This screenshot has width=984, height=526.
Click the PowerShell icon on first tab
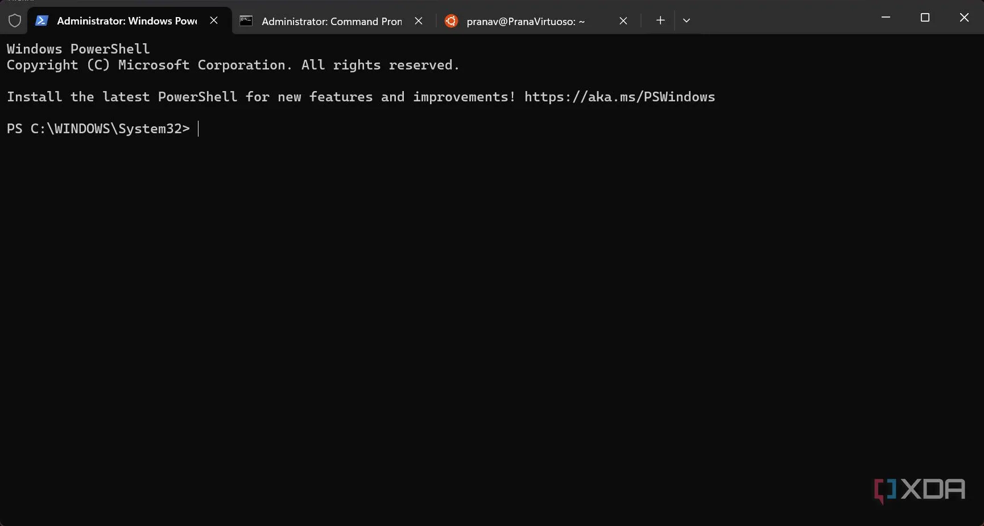tap(42, 21)
